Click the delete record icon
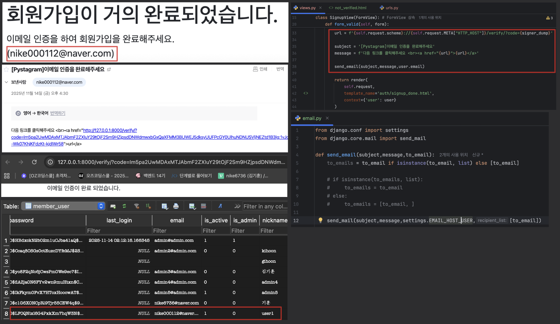This screenshot has width=560, height=324. (x=203, y=206)
